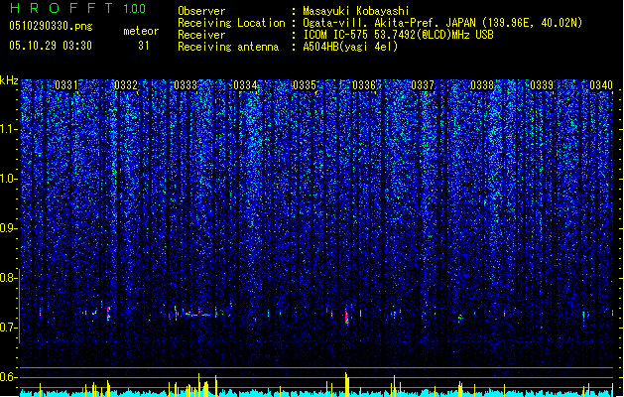The image size is (624, 397).
Task: Select the file name 0510290330.png
Action: tap(51, 26)
